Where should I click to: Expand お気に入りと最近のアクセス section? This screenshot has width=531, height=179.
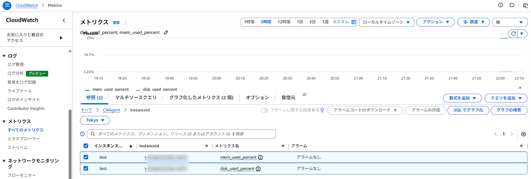[61, 38]
